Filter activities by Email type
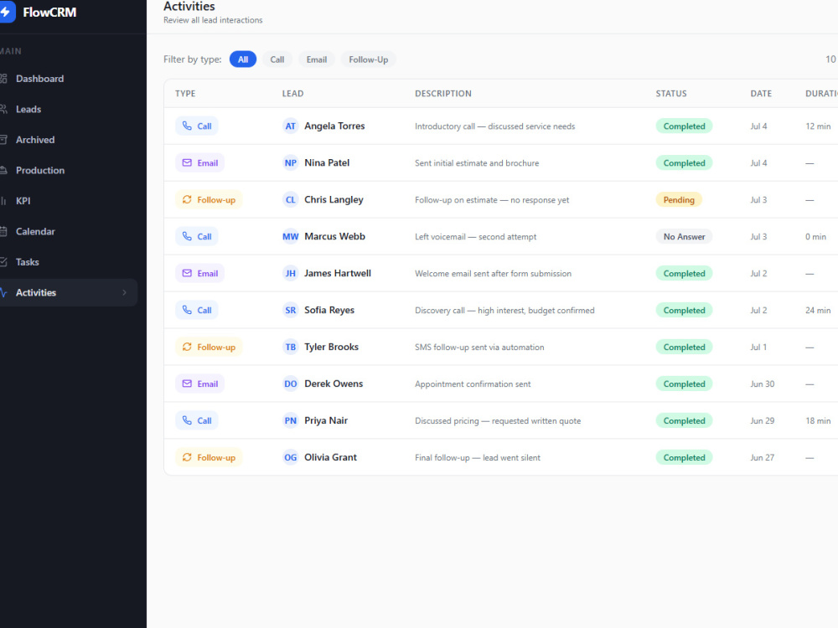 [x=317, y=59]
